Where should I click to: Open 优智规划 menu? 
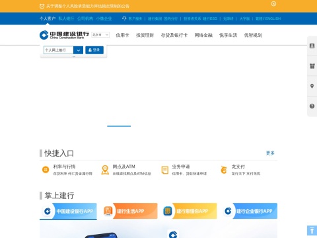[x=253, y=35]
